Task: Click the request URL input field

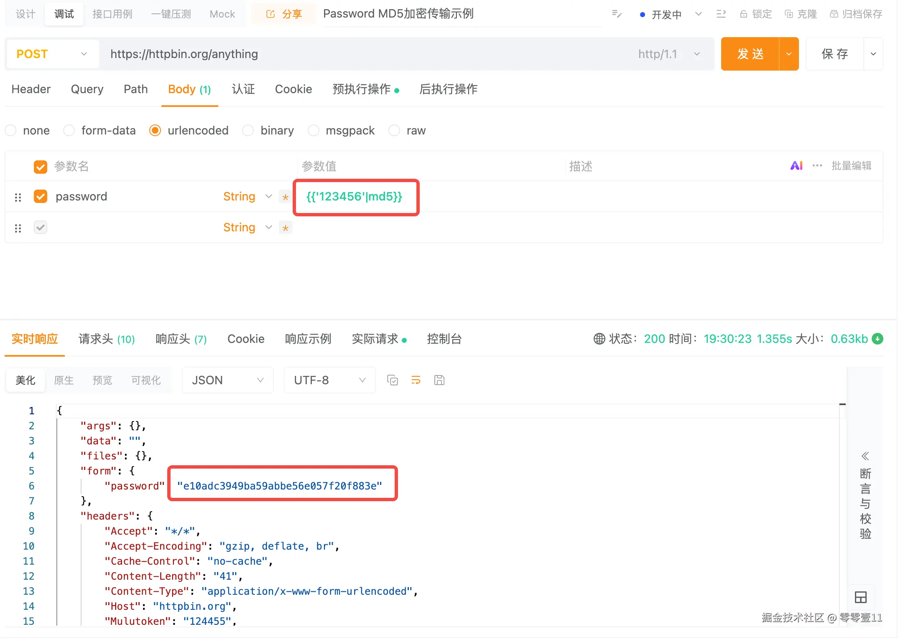Action: 368,54
